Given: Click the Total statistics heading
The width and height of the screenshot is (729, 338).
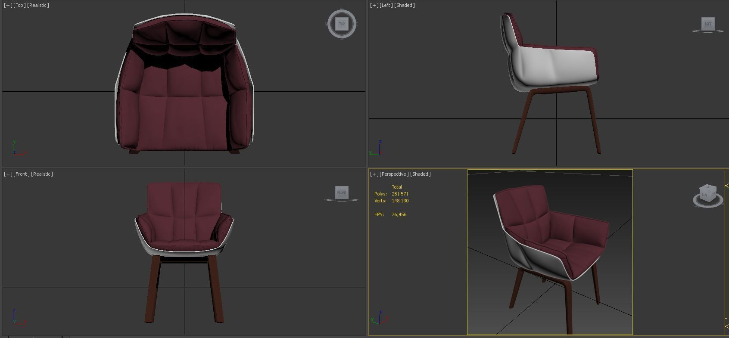Looking at the screenshot, I should tap(397, 187).
